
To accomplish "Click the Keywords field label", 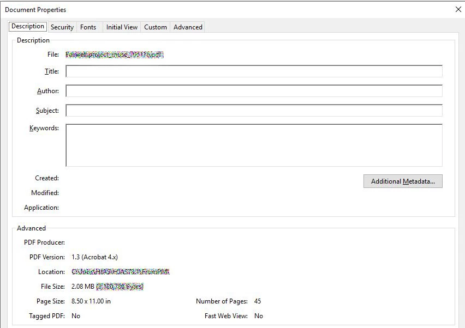I will (44, 128).
